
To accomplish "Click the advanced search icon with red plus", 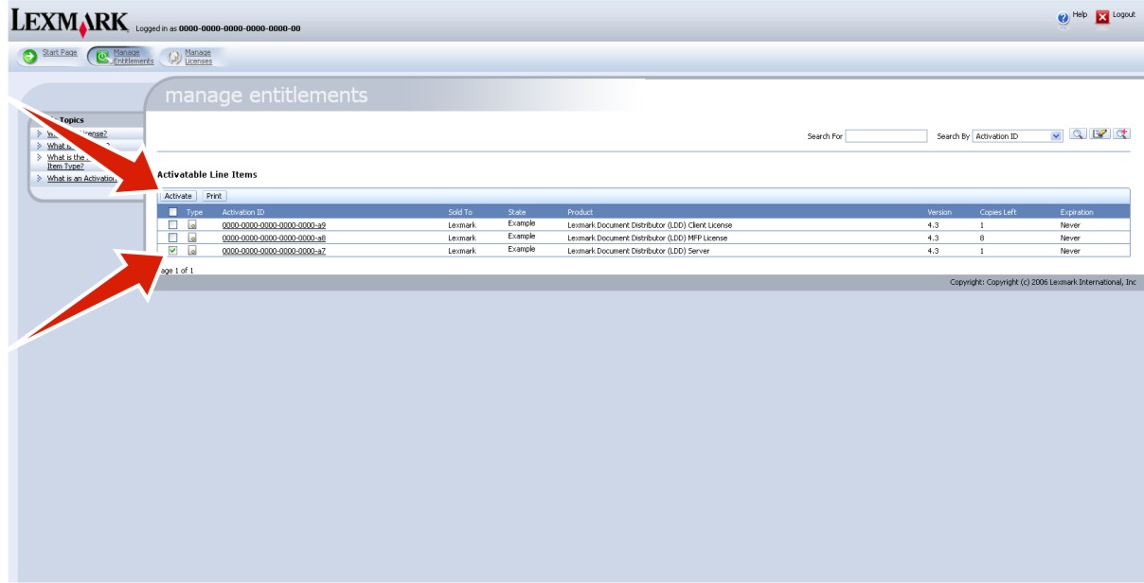I will [1121, 135].
